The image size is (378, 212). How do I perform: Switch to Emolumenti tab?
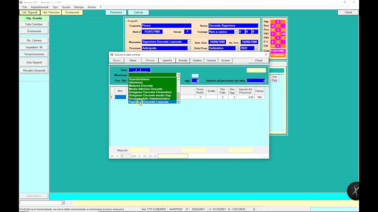pos(72,12)
